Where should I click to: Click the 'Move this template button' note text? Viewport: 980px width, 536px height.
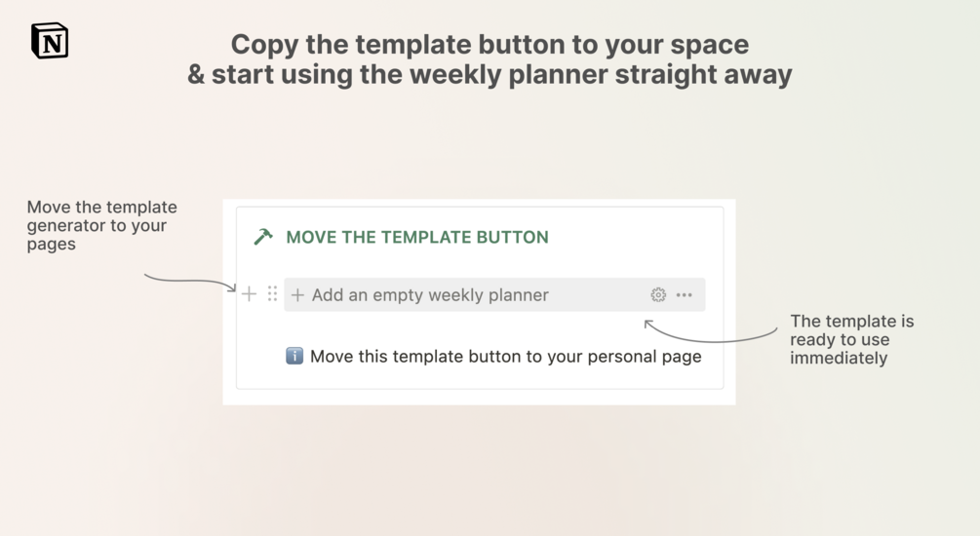pyautogui.click(x=505, y=356)
